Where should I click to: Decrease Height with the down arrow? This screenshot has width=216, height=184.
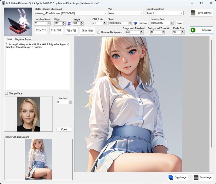[82, 24]
